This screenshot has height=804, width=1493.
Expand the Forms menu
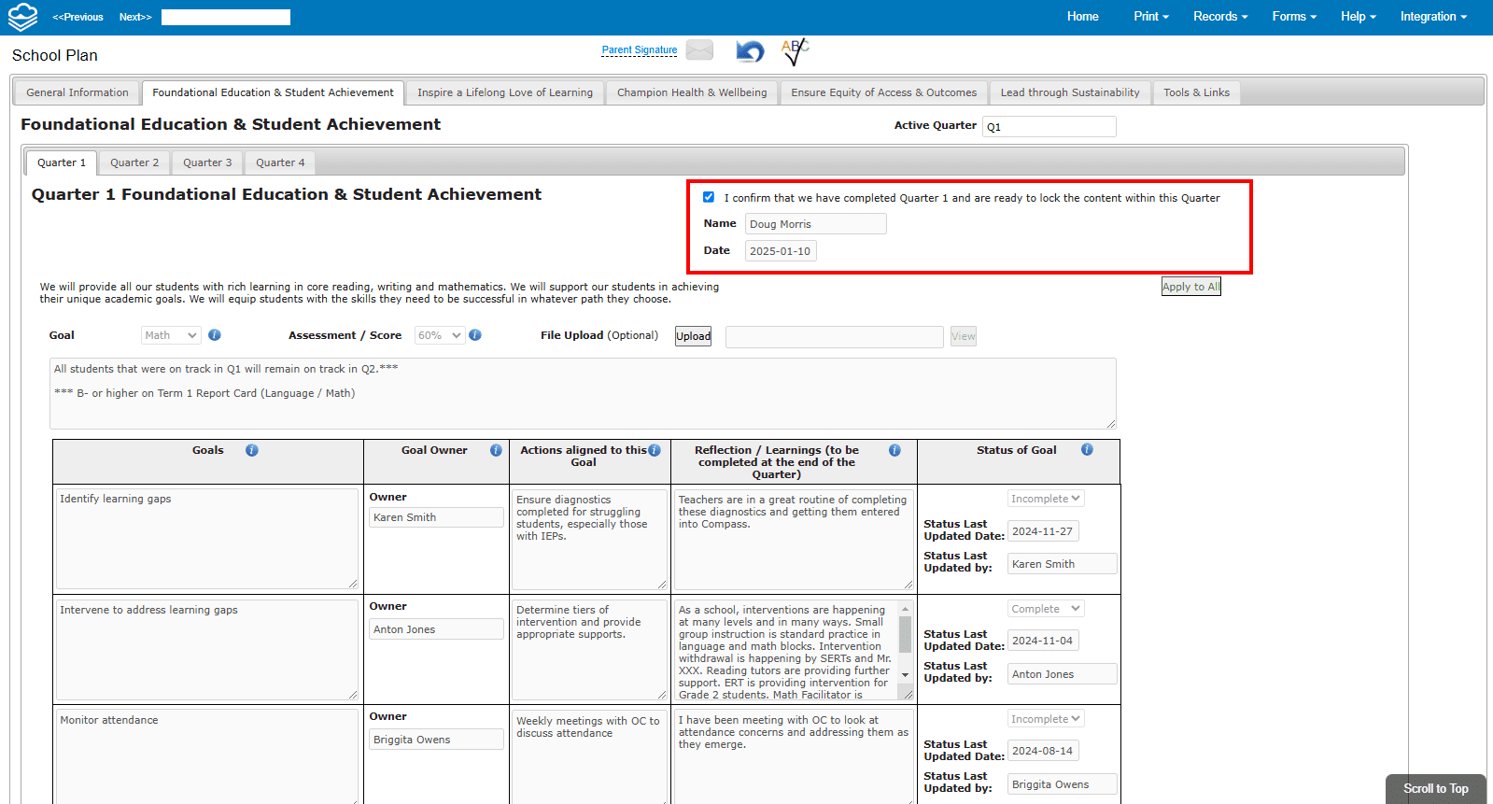coord(1294,17)
